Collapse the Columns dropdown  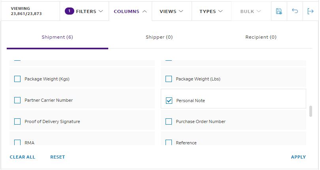[130, 11]
